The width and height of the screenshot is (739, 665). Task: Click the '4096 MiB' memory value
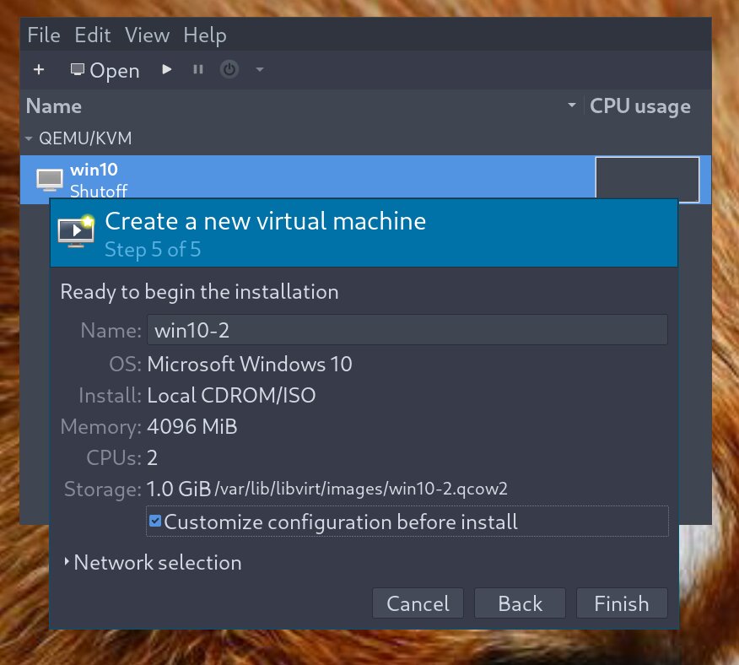tap(192, 426)
